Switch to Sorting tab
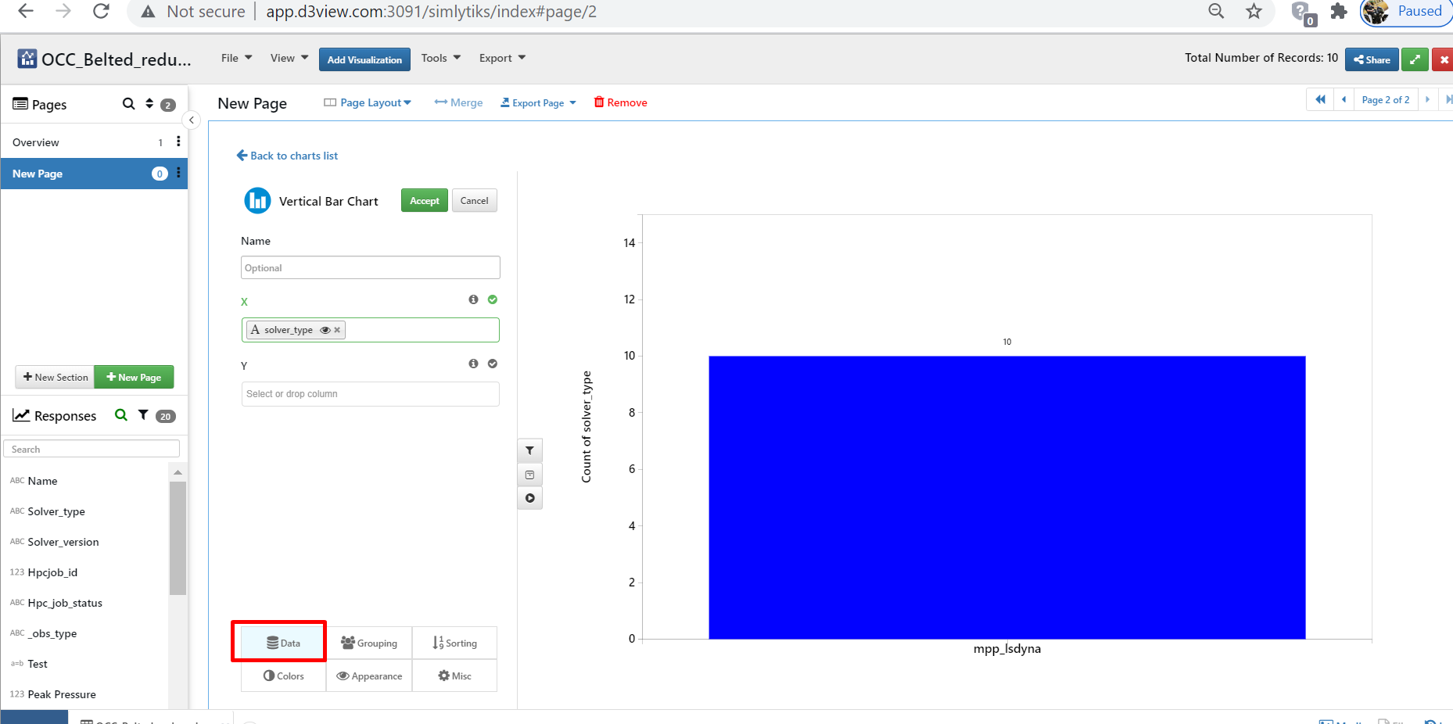Viewport: 1453px width, 724px height. pos(454,643)
